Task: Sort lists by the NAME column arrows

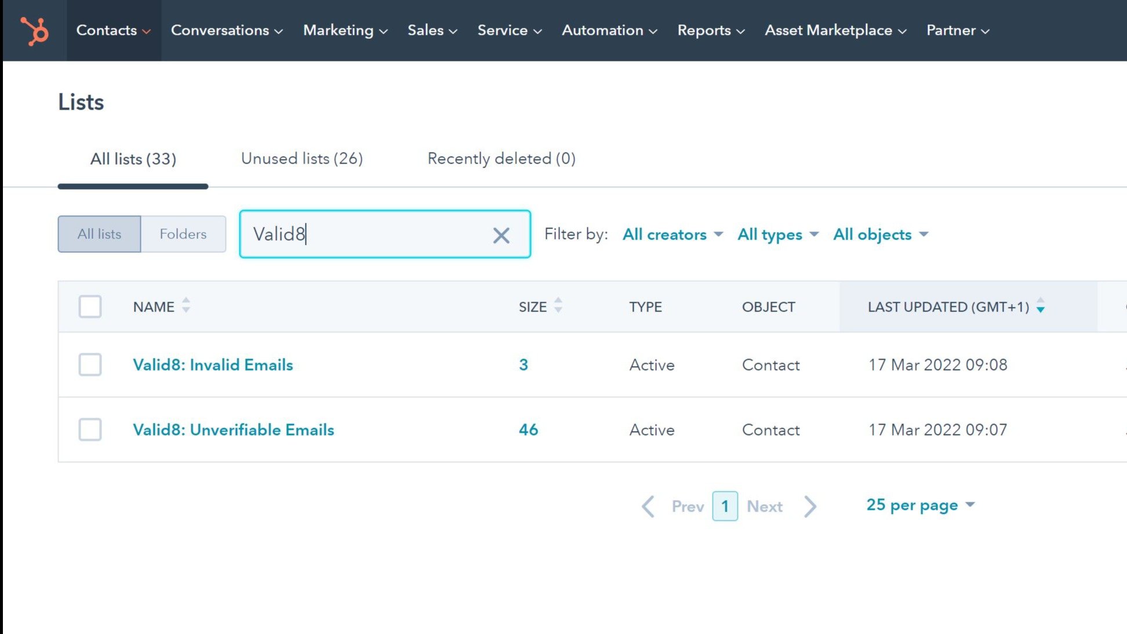Action: click(x=186, y=306)
